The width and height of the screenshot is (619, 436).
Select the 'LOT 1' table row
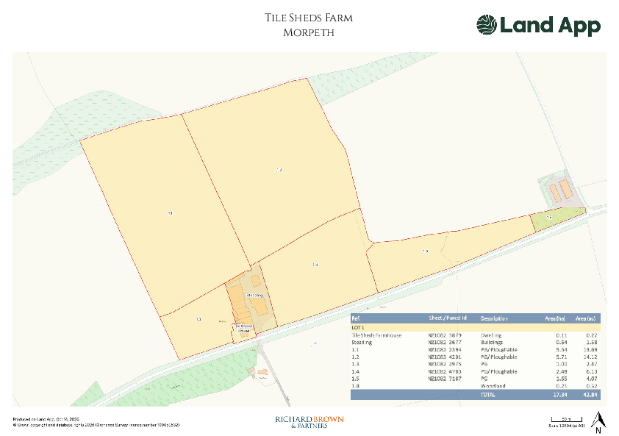pos(476,328)
